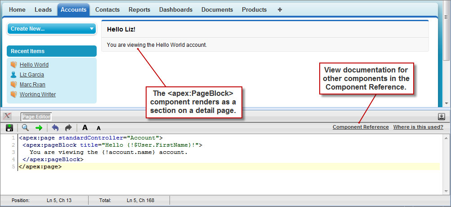Open the Dashboards tab

point(175,9)
